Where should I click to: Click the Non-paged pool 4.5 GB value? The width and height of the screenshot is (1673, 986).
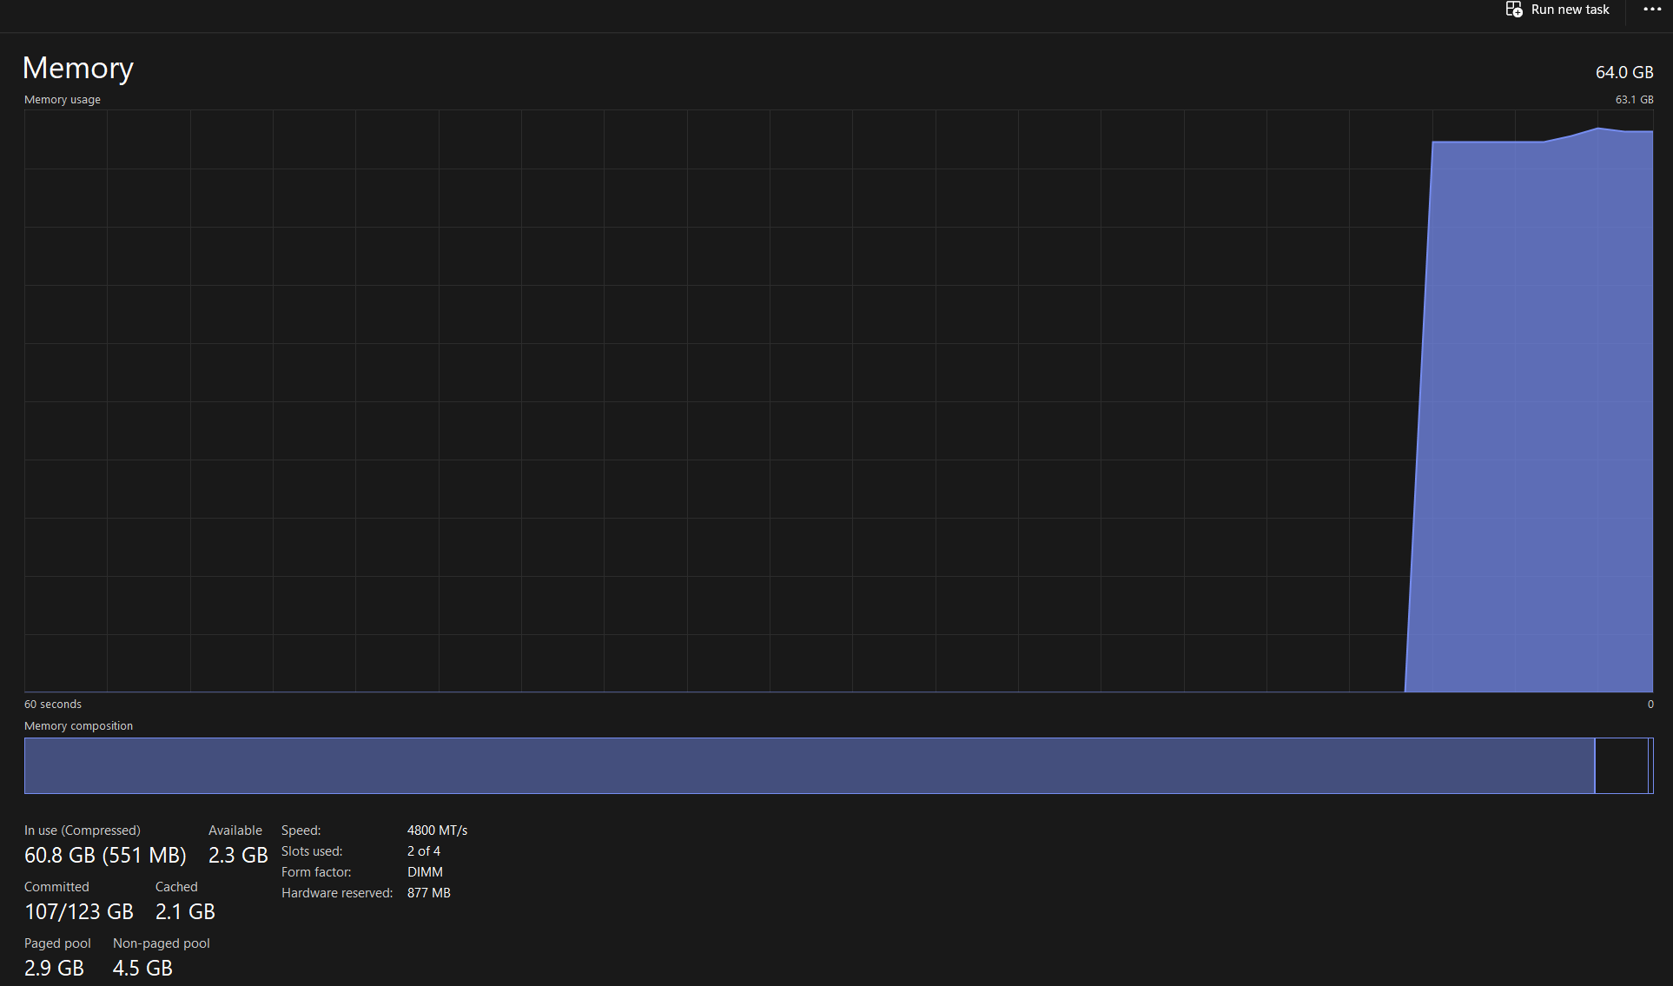[x=142, y=968]
